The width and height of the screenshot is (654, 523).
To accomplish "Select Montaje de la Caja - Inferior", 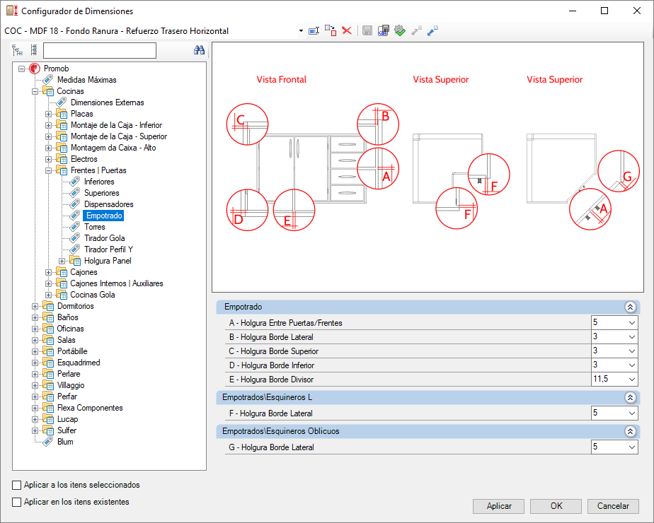I will click(x=116, y=125).
